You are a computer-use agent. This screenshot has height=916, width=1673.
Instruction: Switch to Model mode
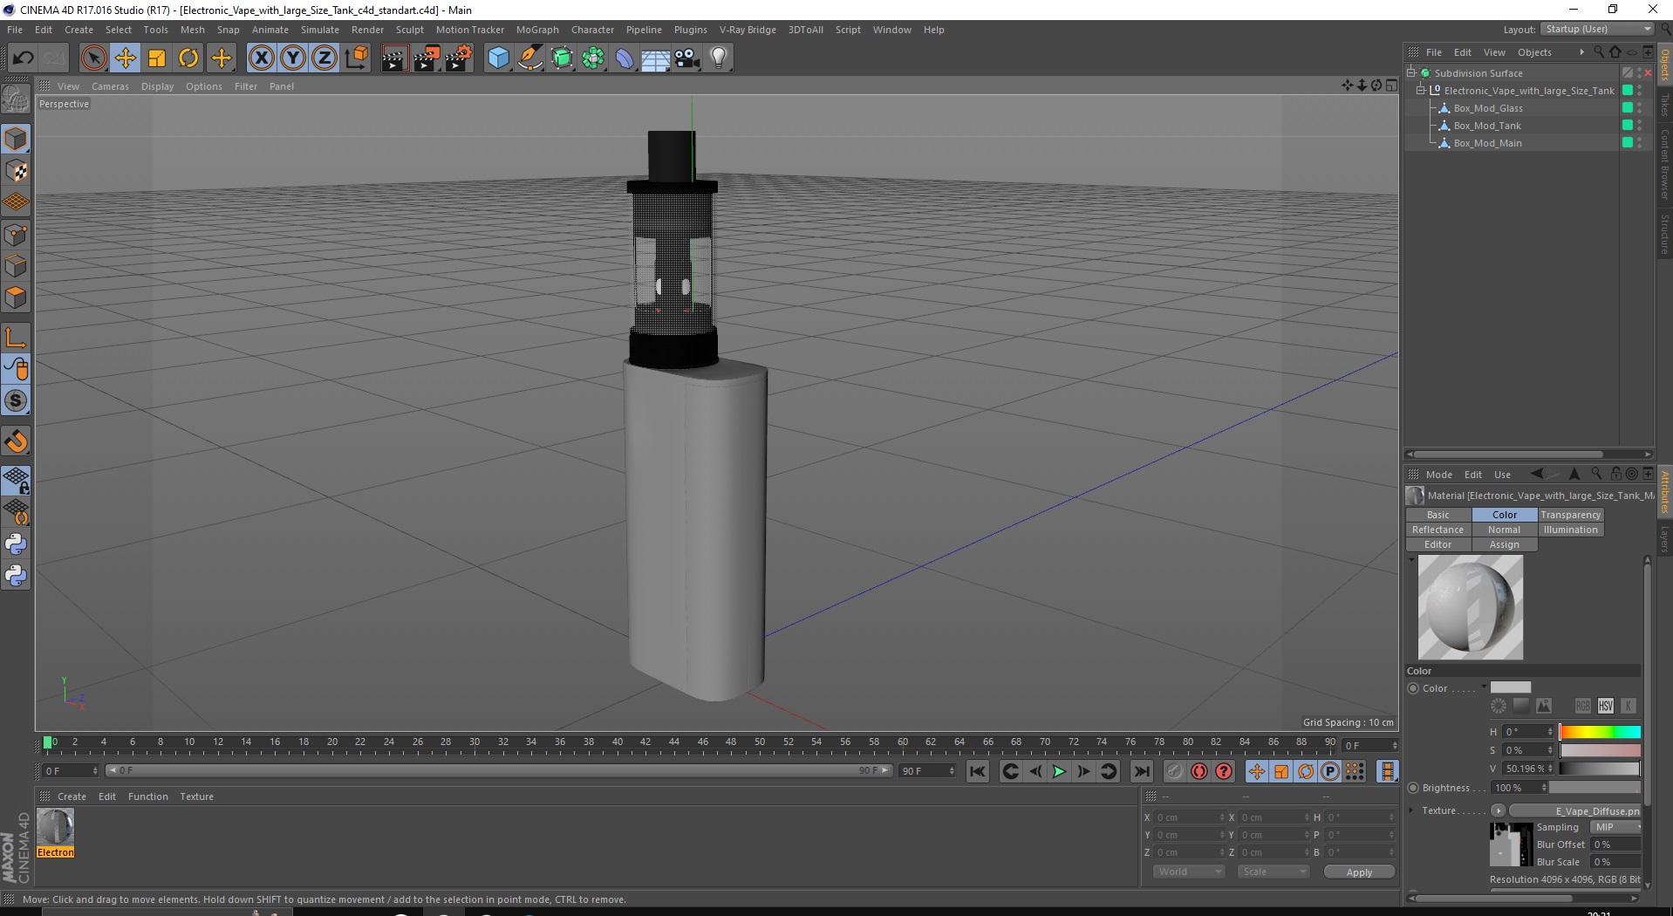pyautogui.click(x=16, y=139)
